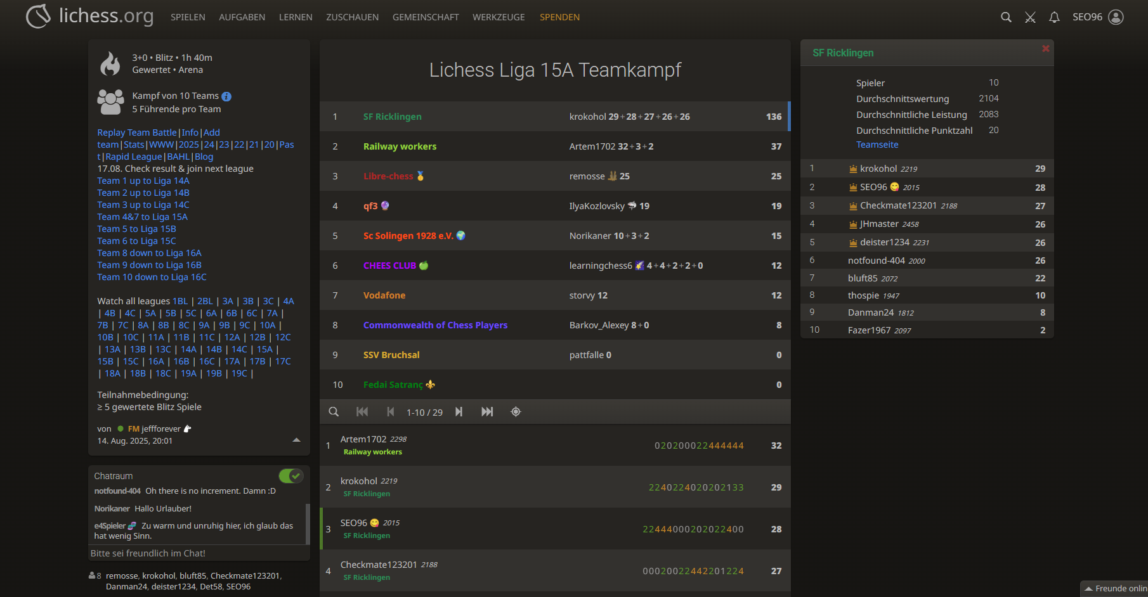Select SSV Bruchsal team row
The width and height of the screenshot is (1148, 597).
pos(555,355)
